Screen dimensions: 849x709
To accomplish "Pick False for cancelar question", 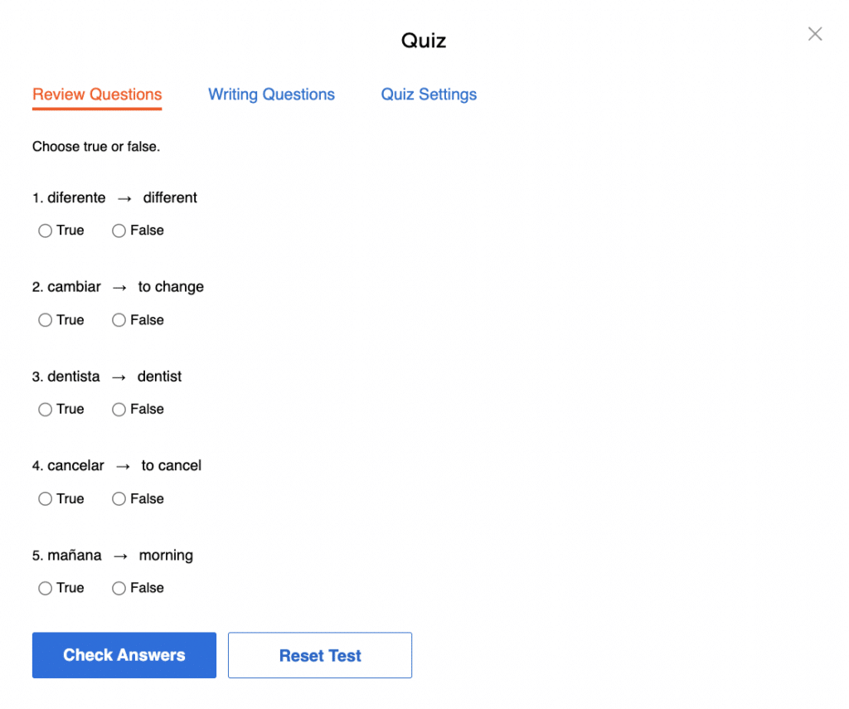I will point(119,499).
